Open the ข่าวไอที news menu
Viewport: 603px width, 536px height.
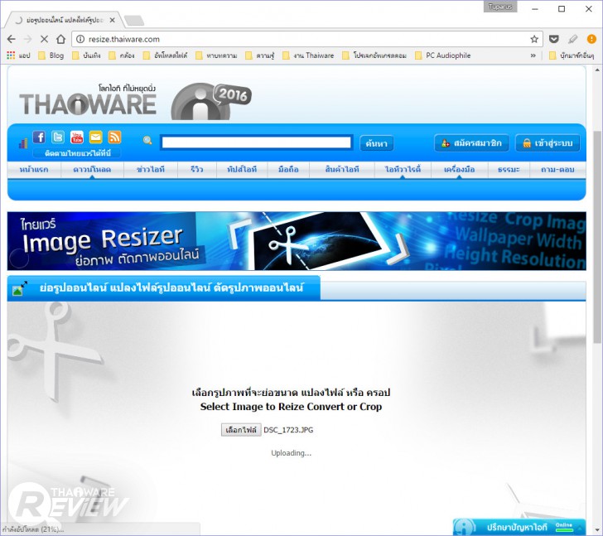click(151, 170)
